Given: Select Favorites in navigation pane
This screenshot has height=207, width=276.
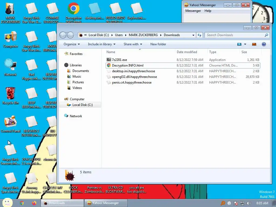Looking at the screenshot, I should (x=76, y=54).
